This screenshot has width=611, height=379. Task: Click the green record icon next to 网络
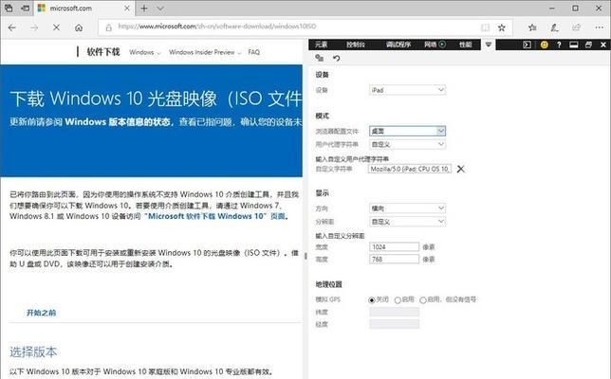(x=442, y=45)
